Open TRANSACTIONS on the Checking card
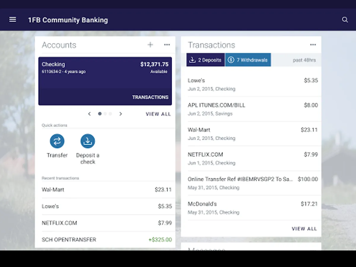Screen dimensions: 356x267 click(150, 97)
